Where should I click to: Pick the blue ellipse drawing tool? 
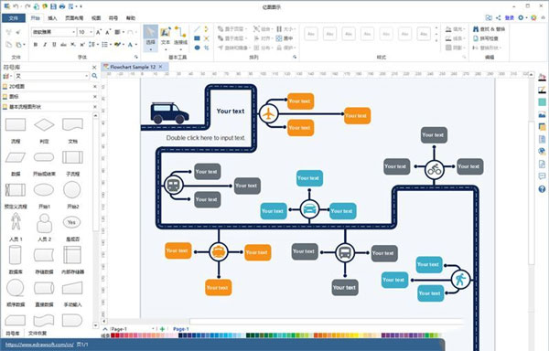(197, 48)
